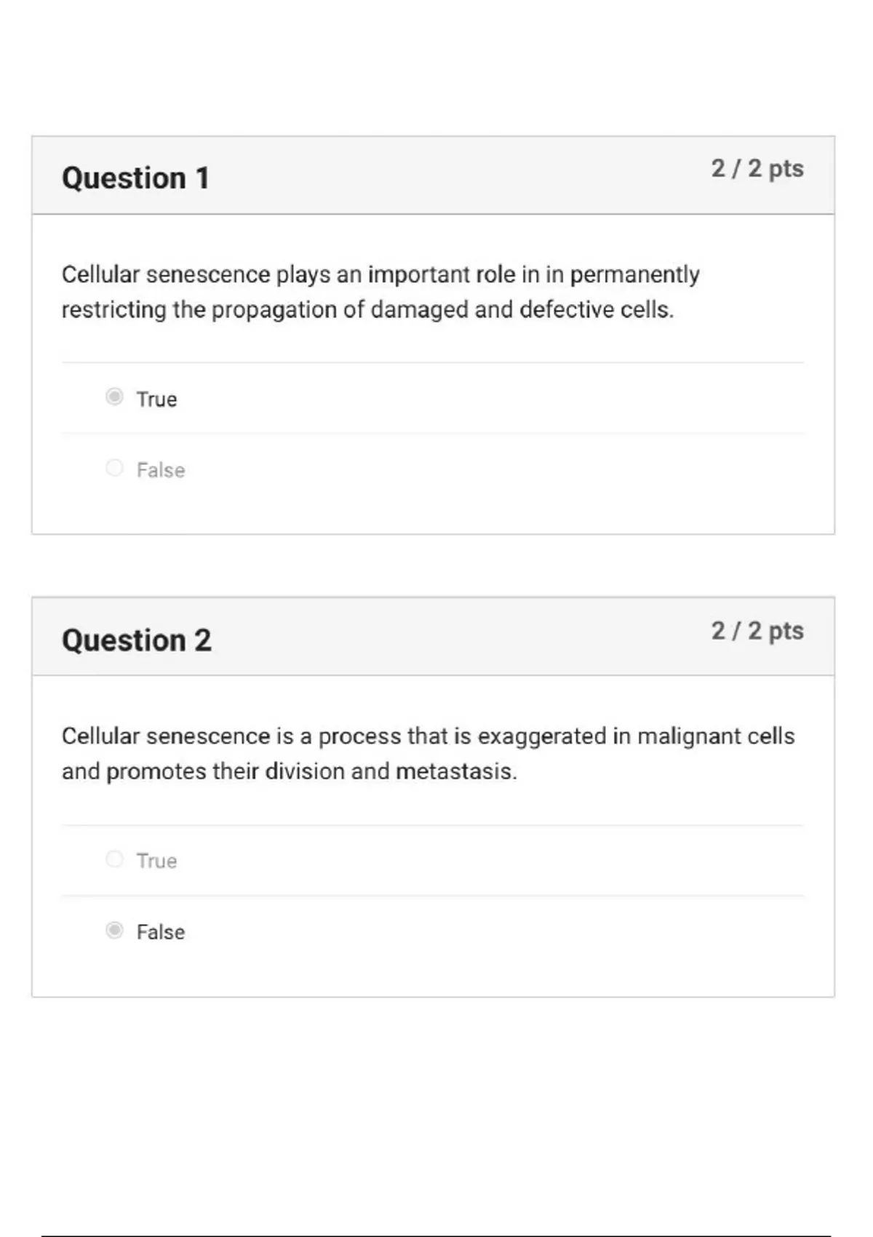Choose the False radio button under Question 1
The height and width of the screenshot is (1237, 873).
point(114,468)
